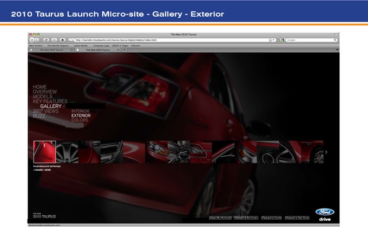Click the browser Back arrow button
Image resolution: width=368 pixels, height=237 pixels.
(x=32, y=40)
